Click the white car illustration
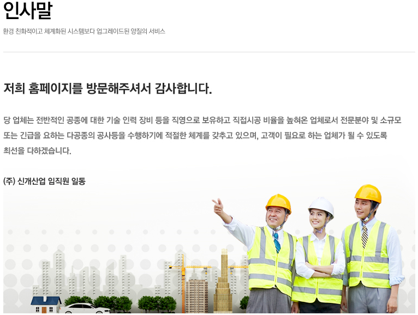 (x=85, y=308)
